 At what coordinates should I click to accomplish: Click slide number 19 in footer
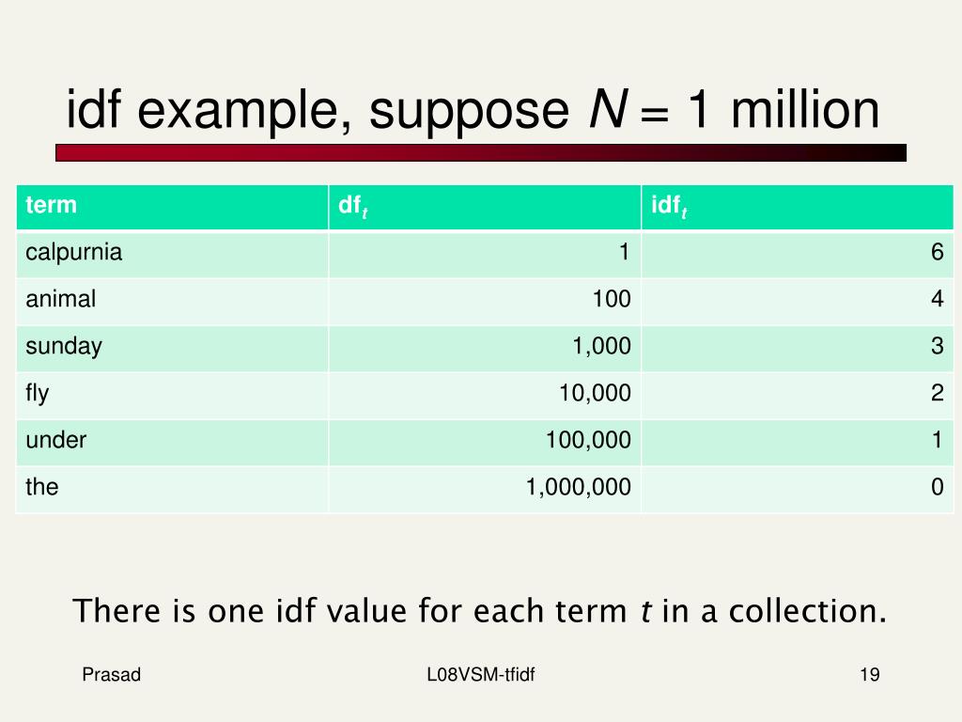coord(870,675)
